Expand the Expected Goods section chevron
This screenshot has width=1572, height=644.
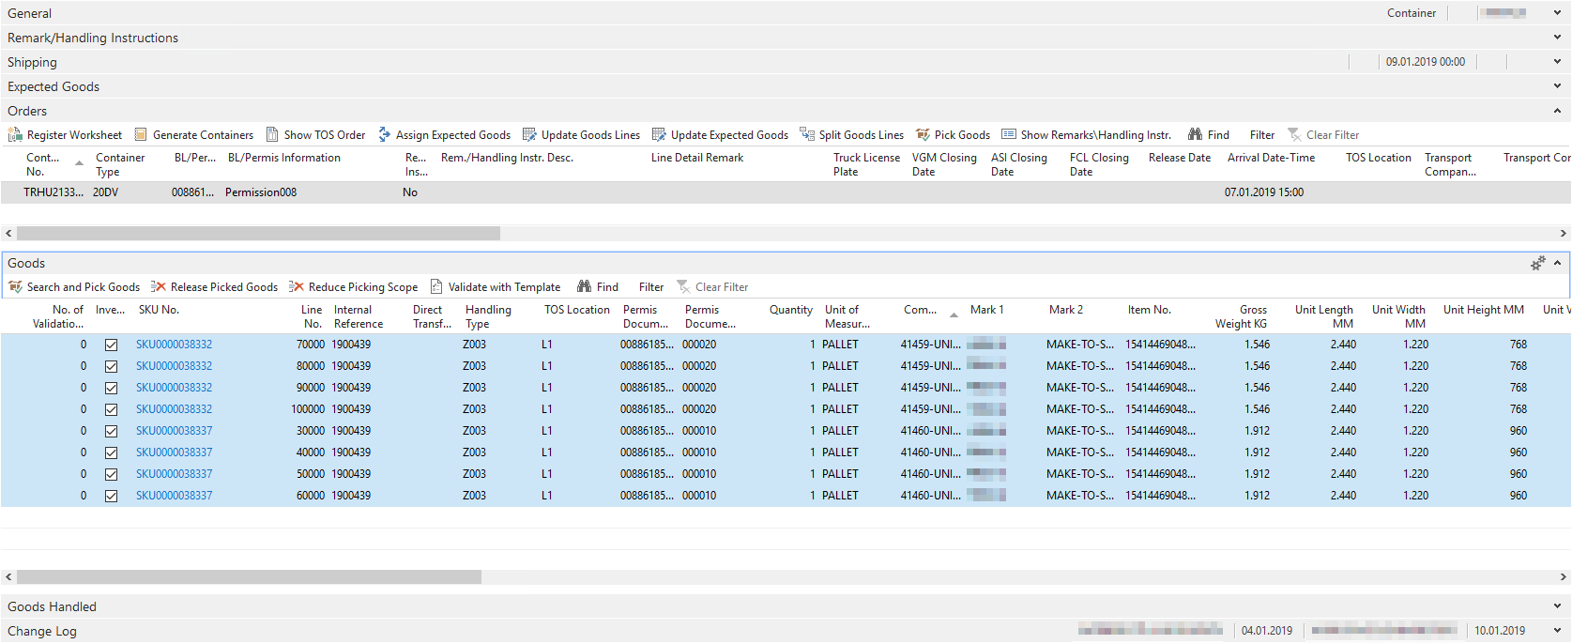coord(1557,86)
